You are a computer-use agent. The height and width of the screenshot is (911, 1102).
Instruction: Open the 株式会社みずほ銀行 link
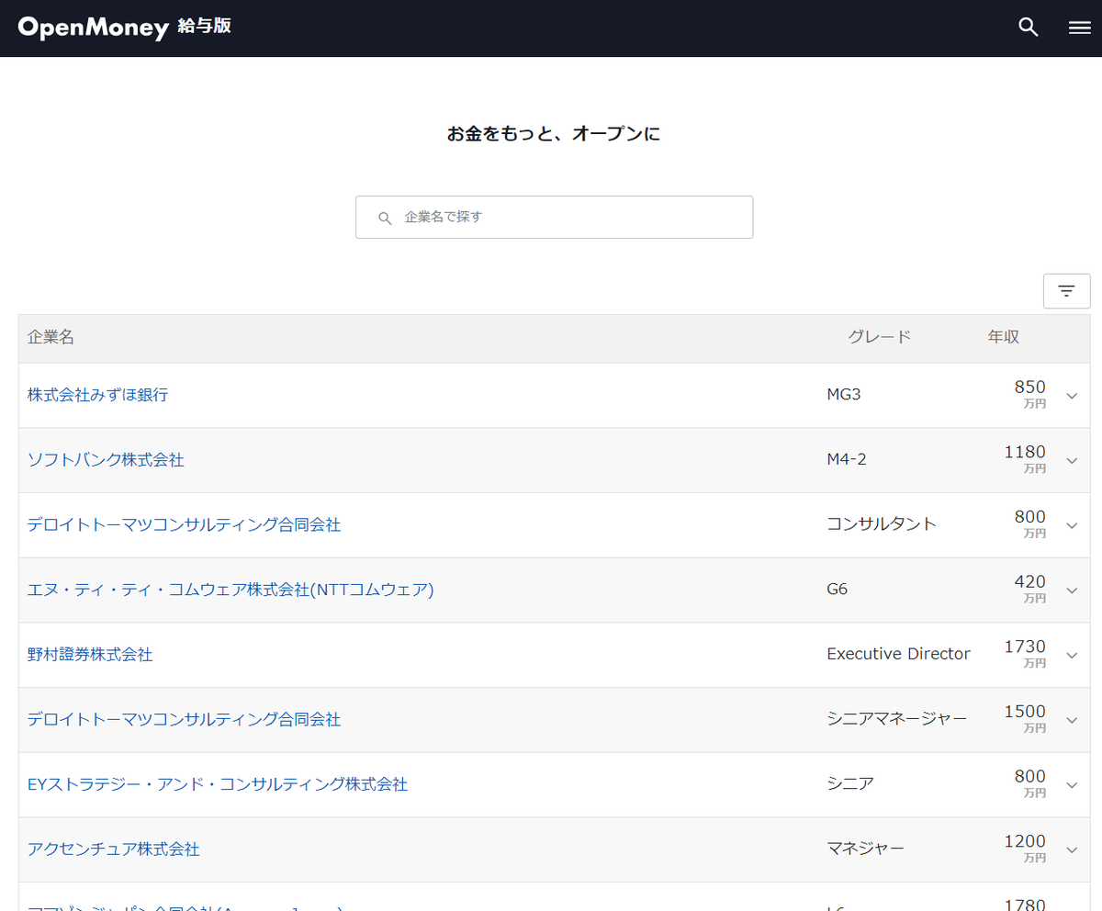(x=97, y=395)
